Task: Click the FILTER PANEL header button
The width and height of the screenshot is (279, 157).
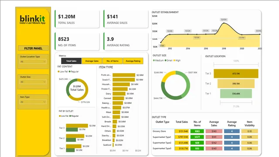Action: [x=33, y=48]
